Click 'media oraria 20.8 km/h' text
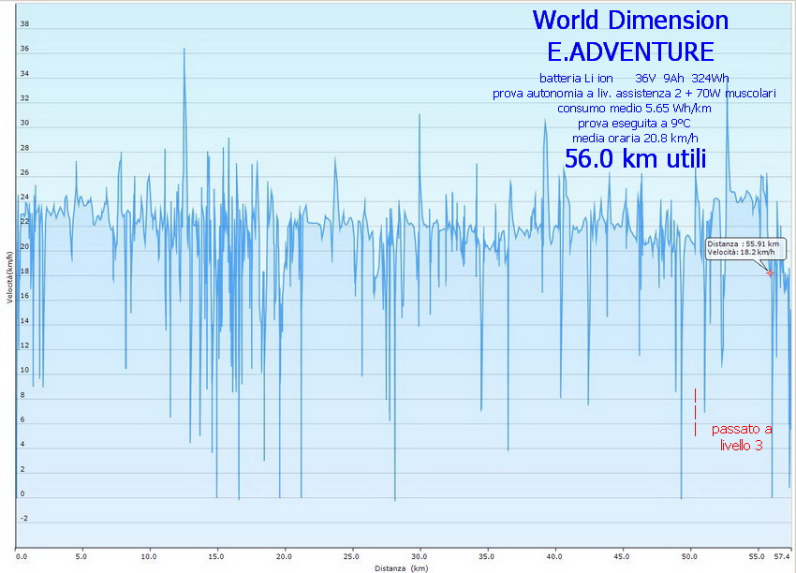 pos(635,138)
